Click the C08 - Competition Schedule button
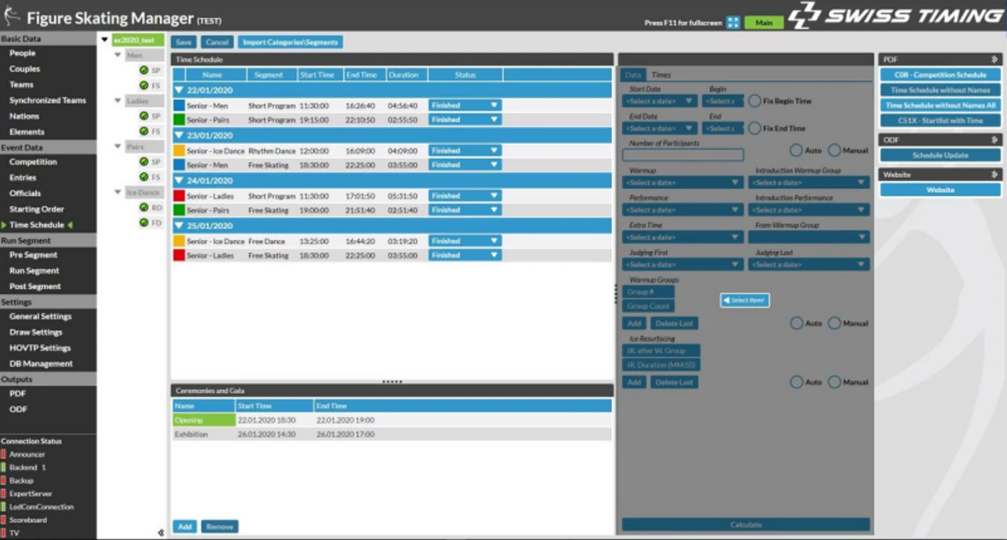The width and height of the screenshot is (1007, 540). [x=940, y=75]
